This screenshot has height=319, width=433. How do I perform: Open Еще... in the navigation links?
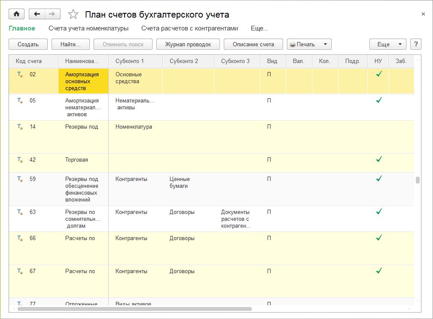point(259,28)
